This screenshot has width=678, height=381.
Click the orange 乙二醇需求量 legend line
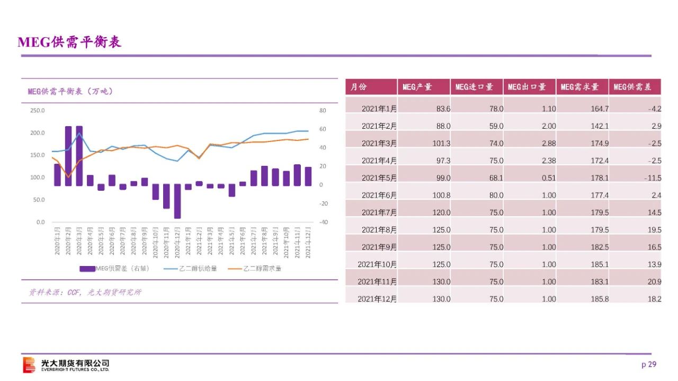pos(235,269)
